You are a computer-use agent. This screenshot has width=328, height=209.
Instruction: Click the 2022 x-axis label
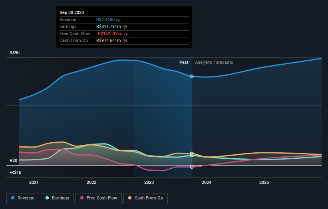(91, 183)
